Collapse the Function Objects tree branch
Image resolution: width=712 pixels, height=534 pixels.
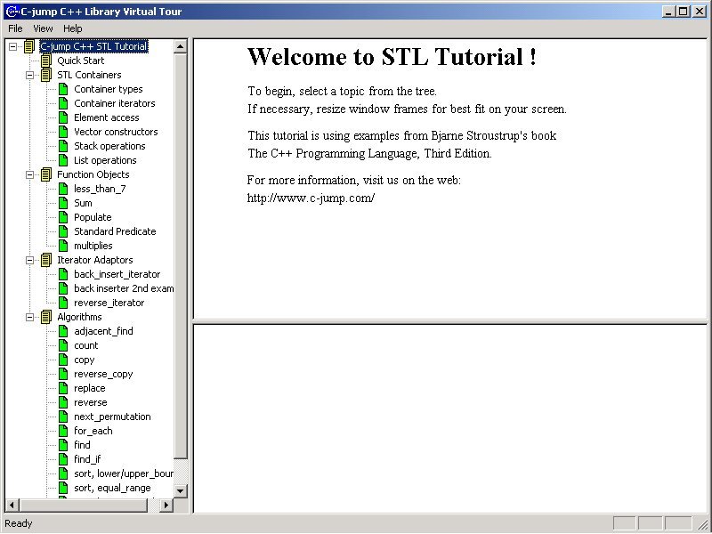(x=30, y=174)
